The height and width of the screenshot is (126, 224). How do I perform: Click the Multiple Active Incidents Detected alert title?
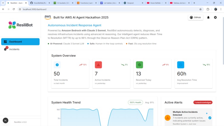pos(185,113)
